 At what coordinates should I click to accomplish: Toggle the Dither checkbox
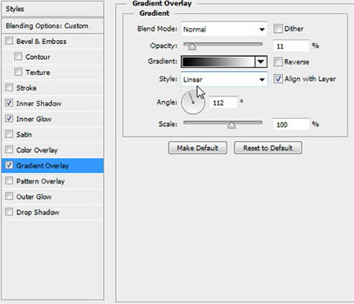coord(278,28)
